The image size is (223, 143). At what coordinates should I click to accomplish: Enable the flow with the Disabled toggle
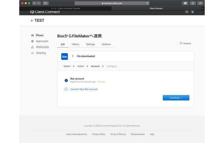180,43
